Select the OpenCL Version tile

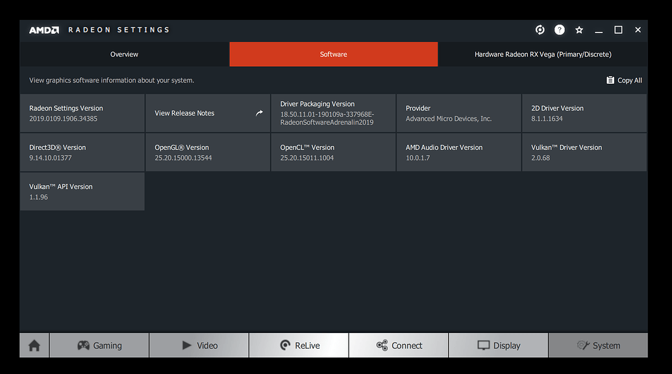pos(334,152)
